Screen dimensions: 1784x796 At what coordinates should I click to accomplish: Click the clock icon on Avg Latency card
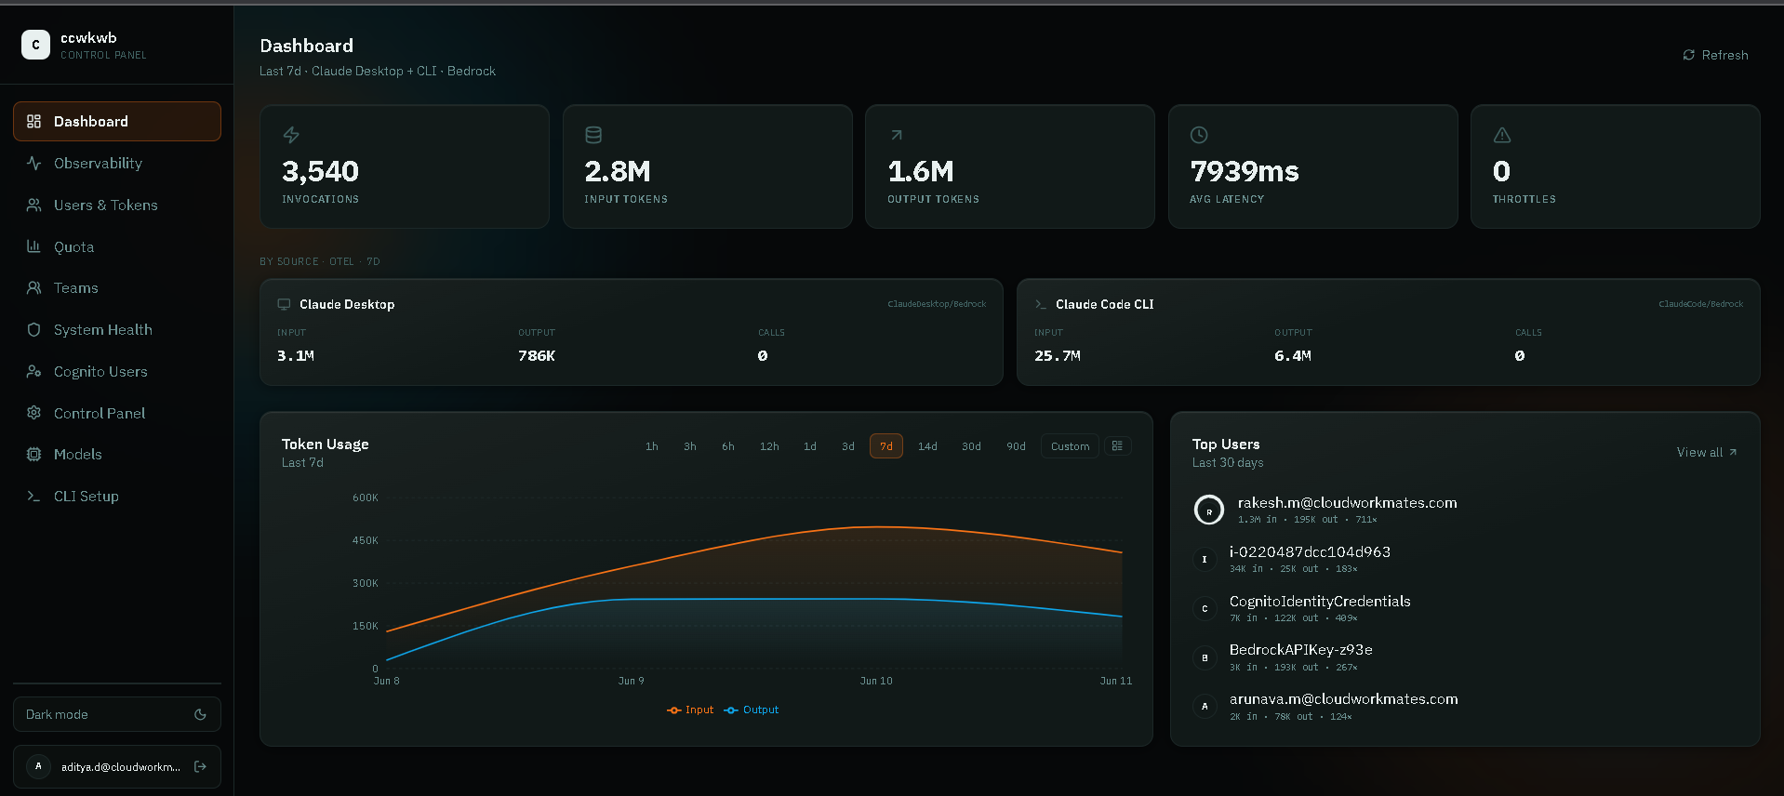click(1199, 135)
